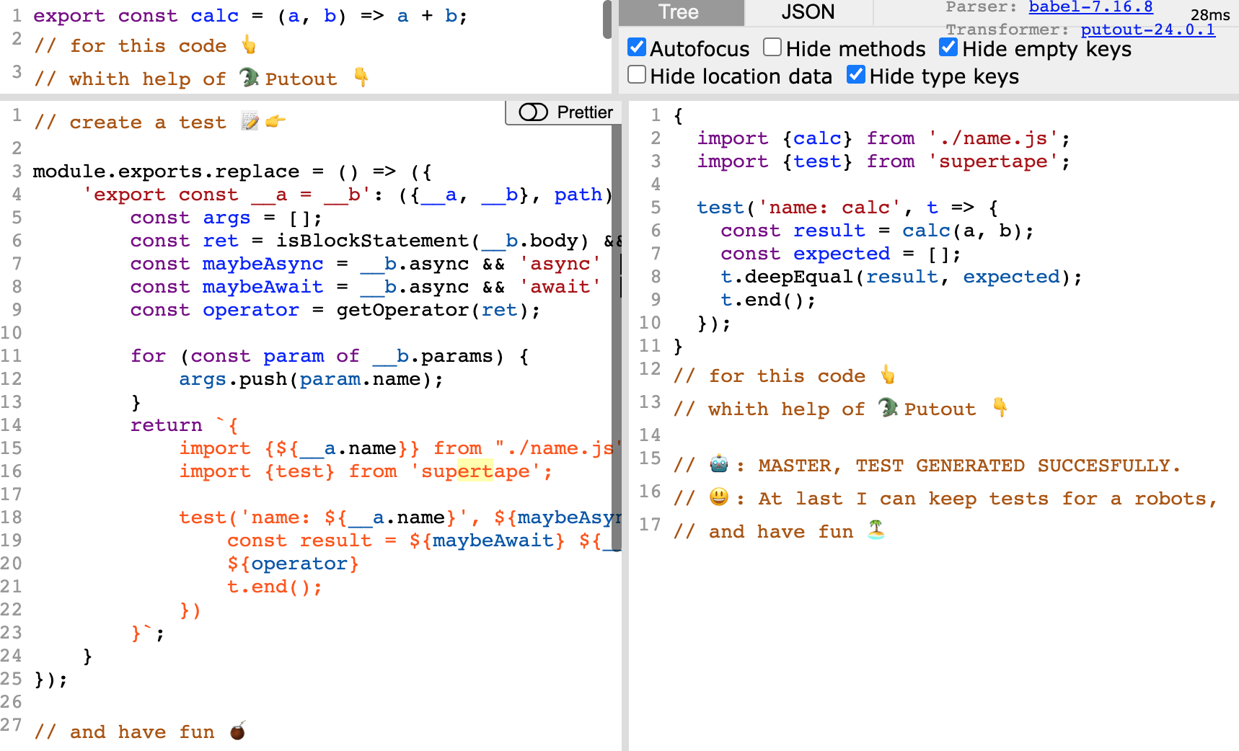Switch to the JSON tab

pos(808,12)
